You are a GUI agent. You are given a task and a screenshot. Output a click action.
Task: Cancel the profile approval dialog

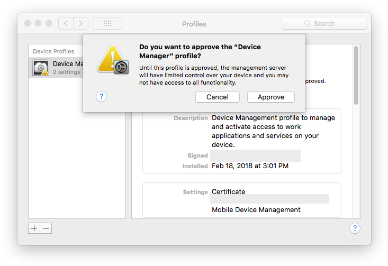point(217,97)
